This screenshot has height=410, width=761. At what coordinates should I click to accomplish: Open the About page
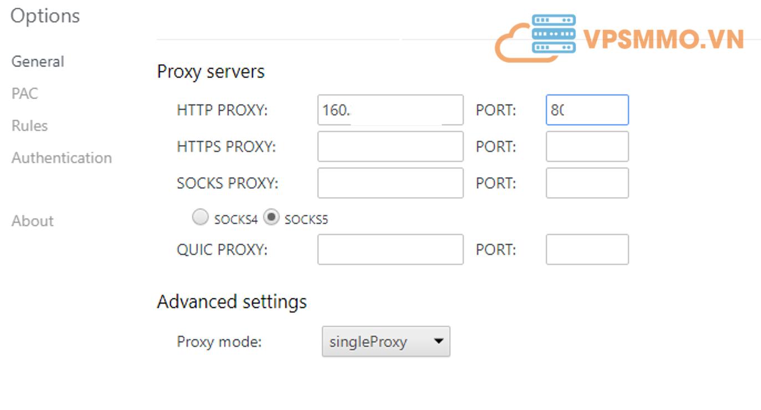33,221
